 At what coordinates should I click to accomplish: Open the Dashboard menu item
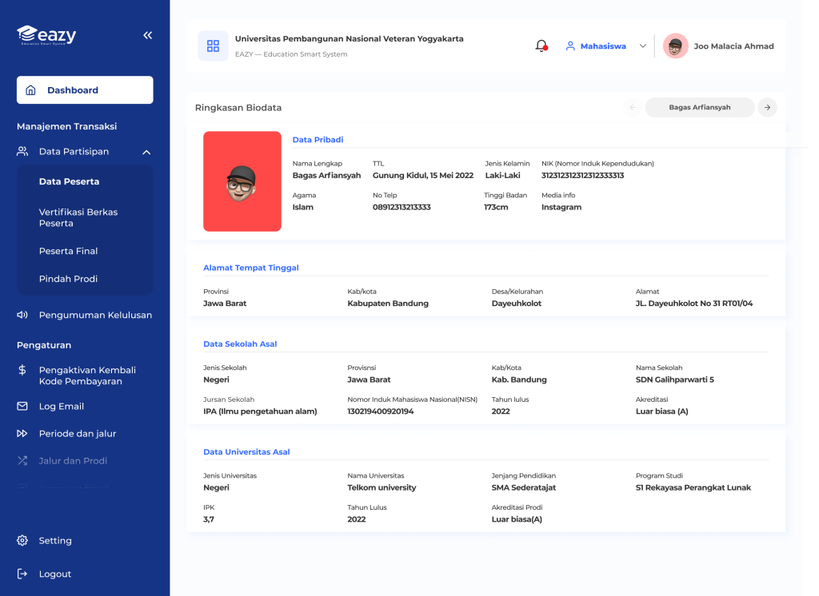tap(85, 90)
